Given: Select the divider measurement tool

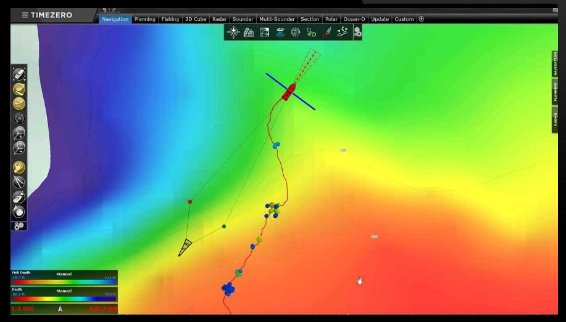Looking at the screenshot, I should 19,182.
